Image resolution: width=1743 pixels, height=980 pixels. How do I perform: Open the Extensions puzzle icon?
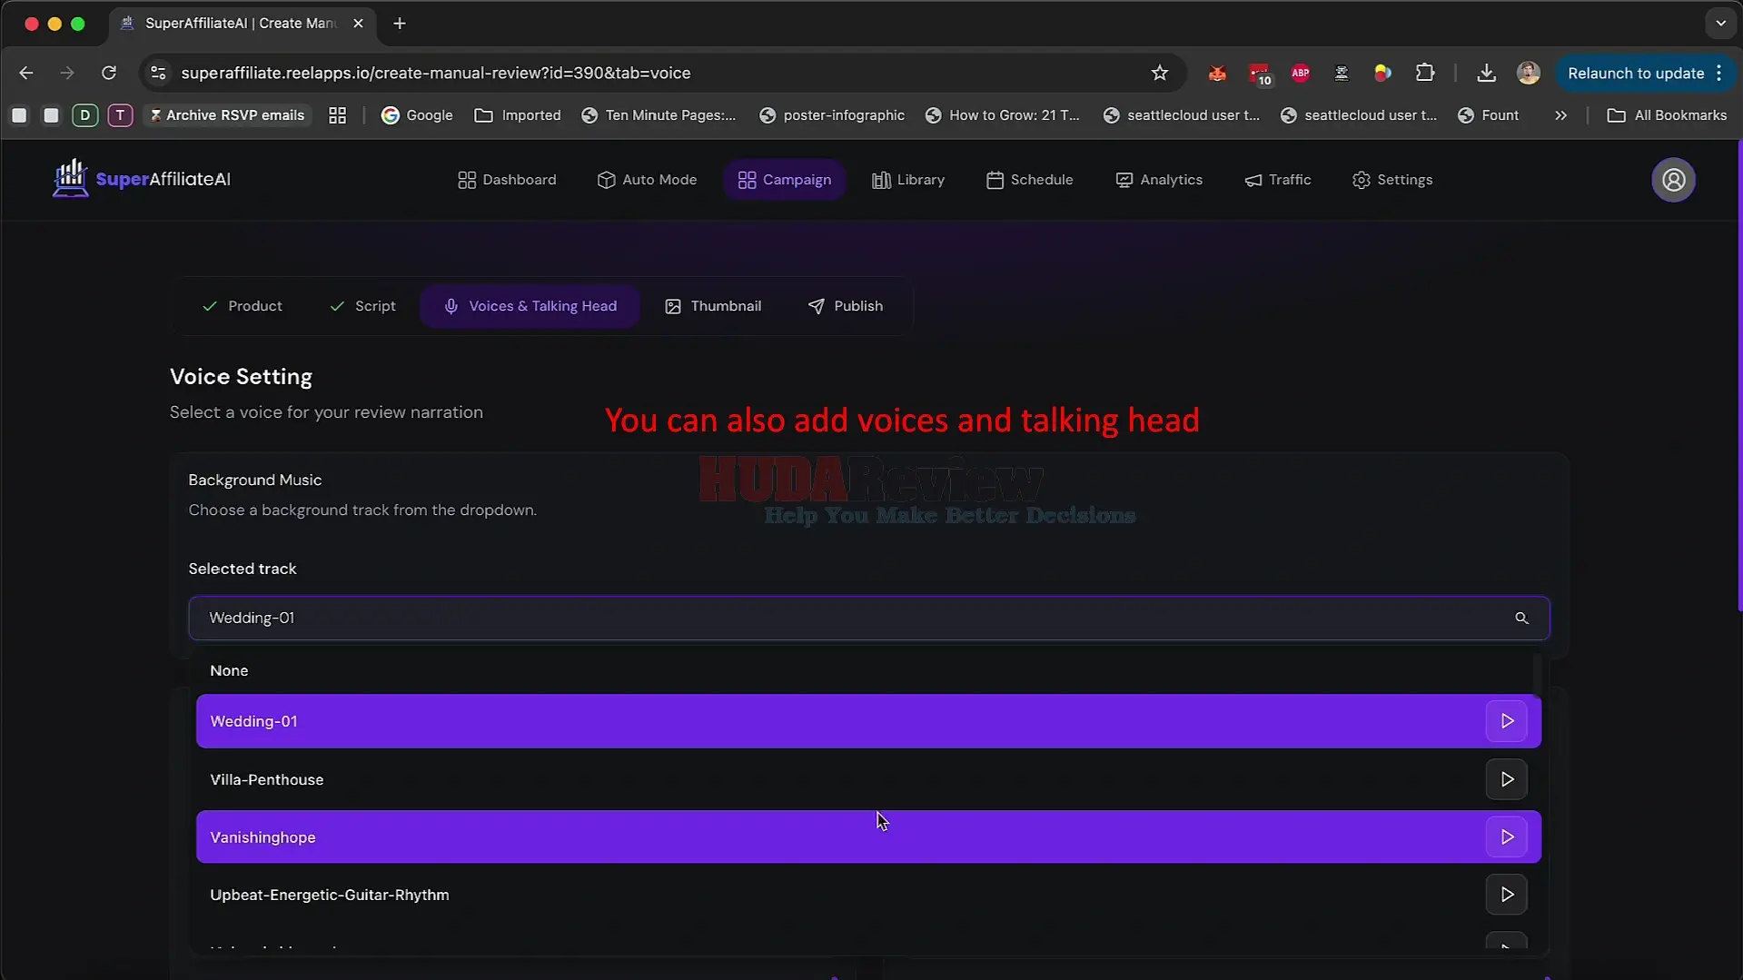point(1425,73)
